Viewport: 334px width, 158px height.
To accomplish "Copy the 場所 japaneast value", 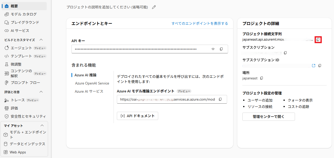I will (261, 78).
